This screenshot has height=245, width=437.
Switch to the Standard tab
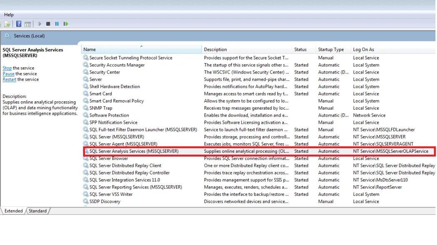coord(37,211)
